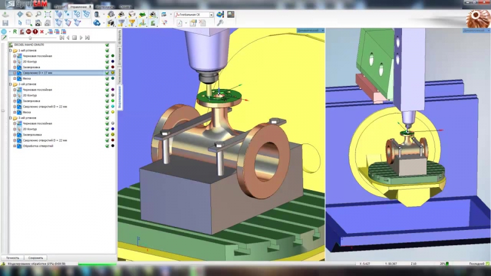491x276 pixels.
Task: Click the wrench settings icon
Action: tap(220, 23)
